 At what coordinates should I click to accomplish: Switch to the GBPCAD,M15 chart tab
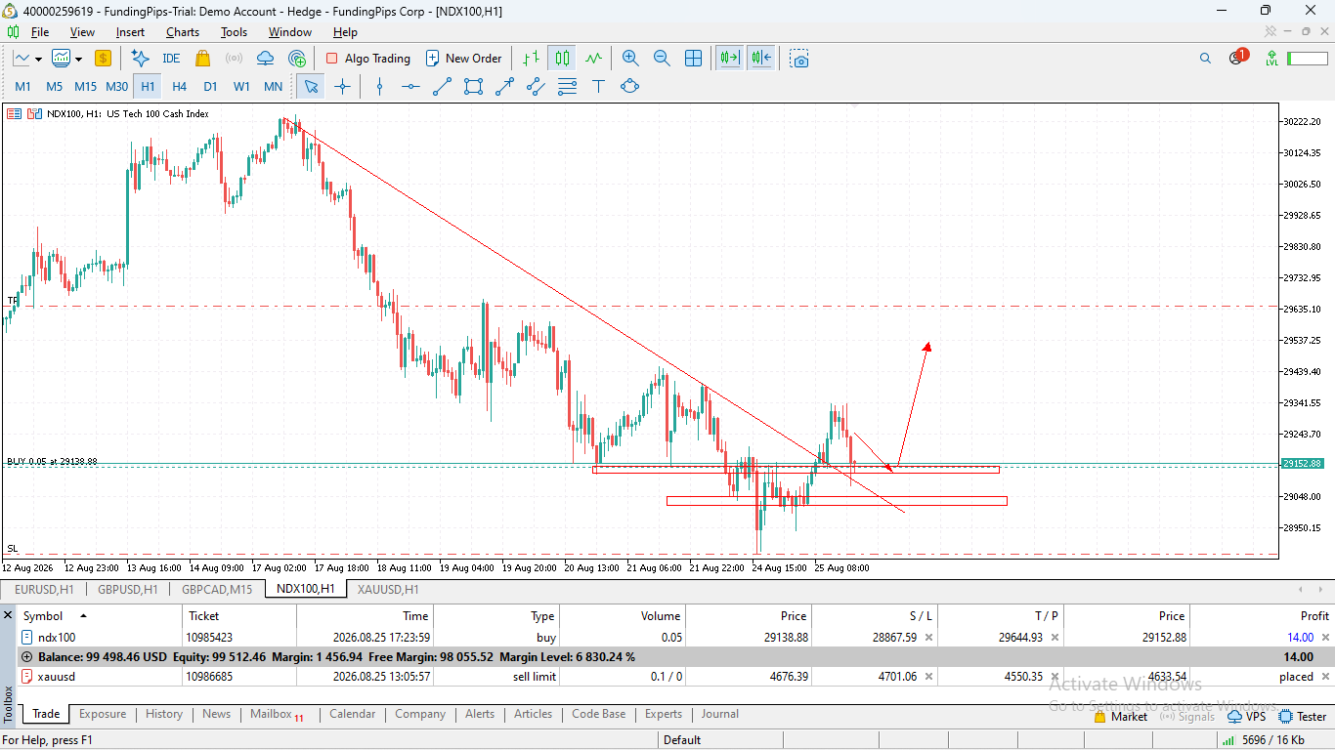coord(217,589)
